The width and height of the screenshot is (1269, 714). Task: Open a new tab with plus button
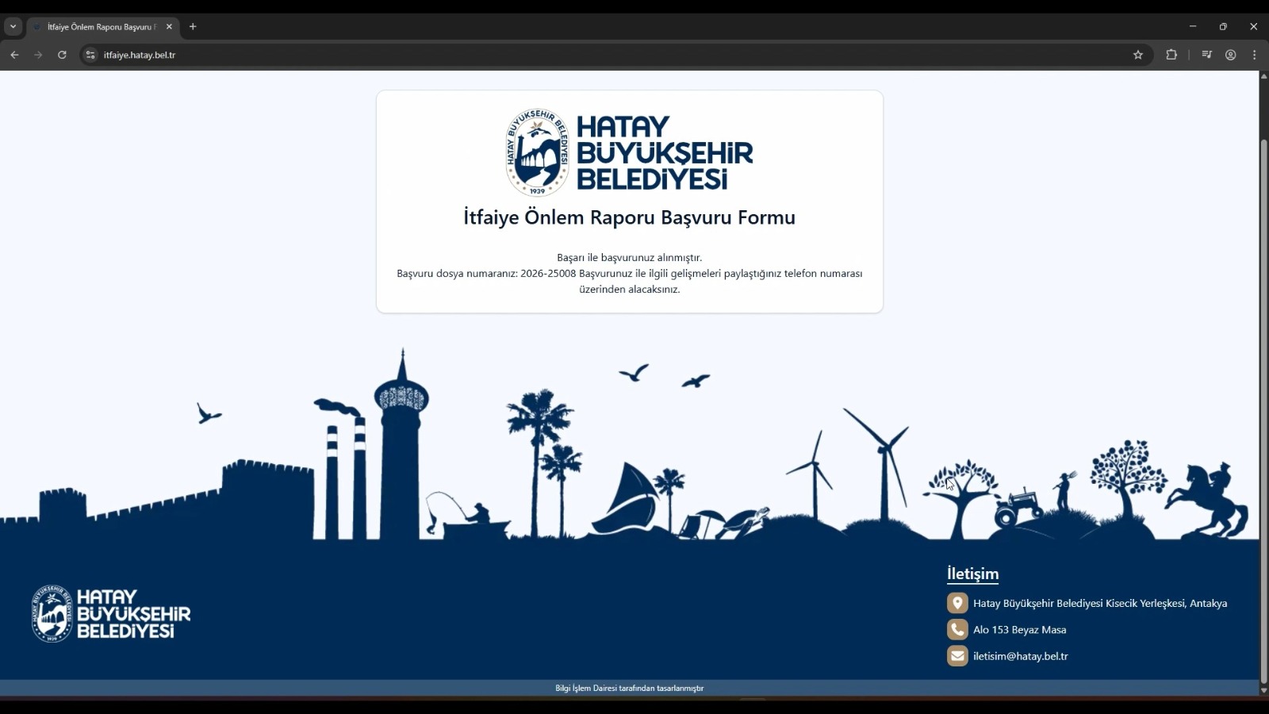193,26
